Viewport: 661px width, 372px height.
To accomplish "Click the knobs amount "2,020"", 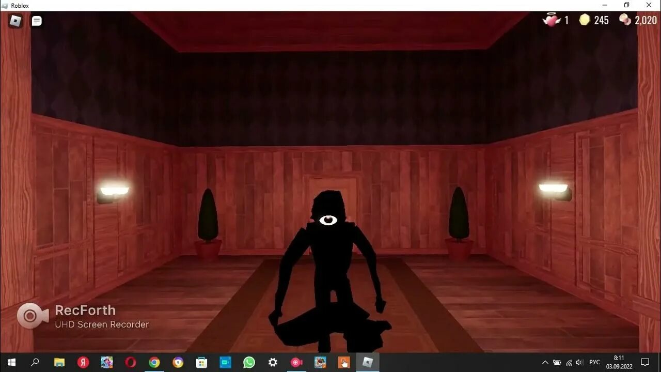I will tap(646, 21).
